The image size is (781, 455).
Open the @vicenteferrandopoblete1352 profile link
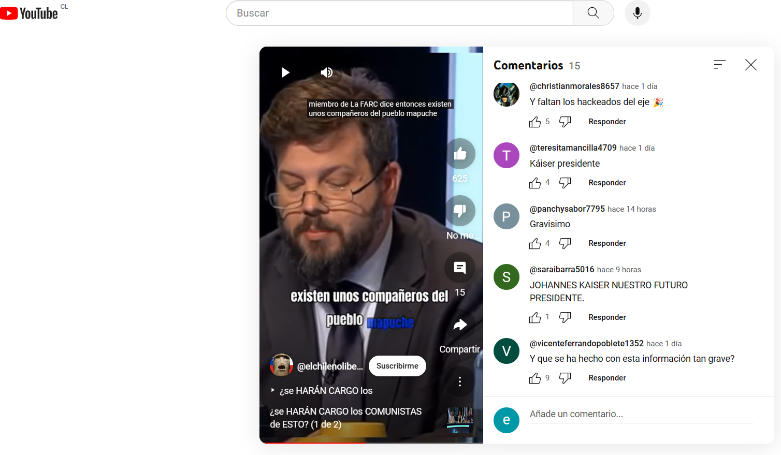587,344
